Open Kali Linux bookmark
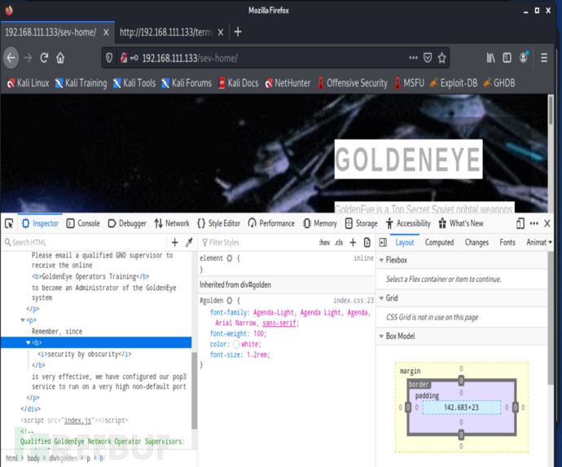The height and width of the screenshot is (467, 562). click(x=28, y=83)
